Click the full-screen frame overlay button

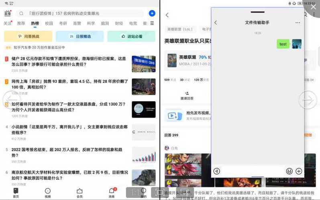click(159, 192)
